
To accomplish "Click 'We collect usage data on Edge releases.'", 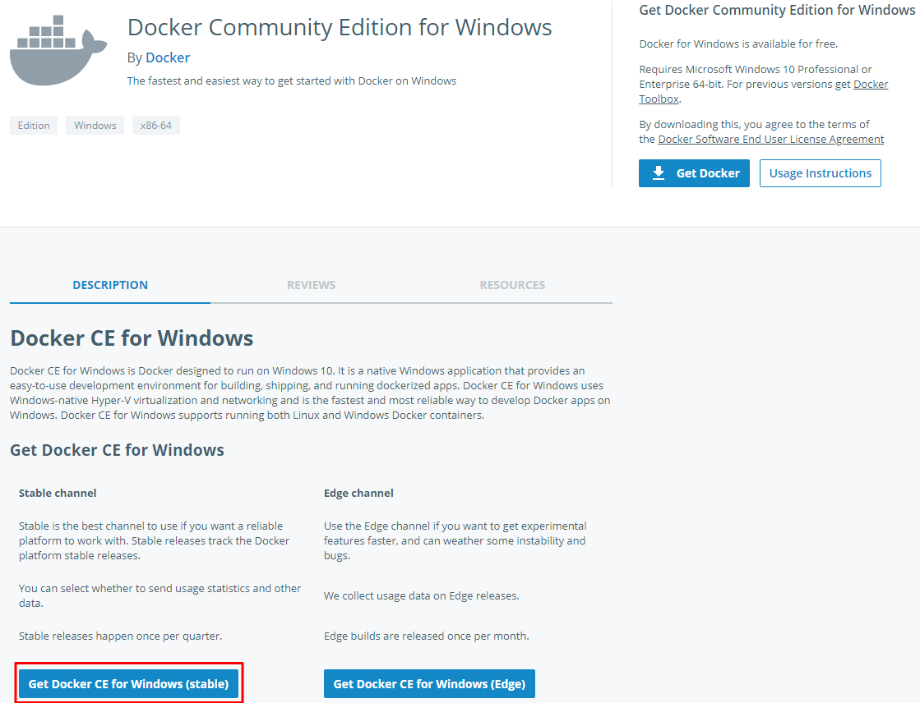I will (x=421, y=595).
